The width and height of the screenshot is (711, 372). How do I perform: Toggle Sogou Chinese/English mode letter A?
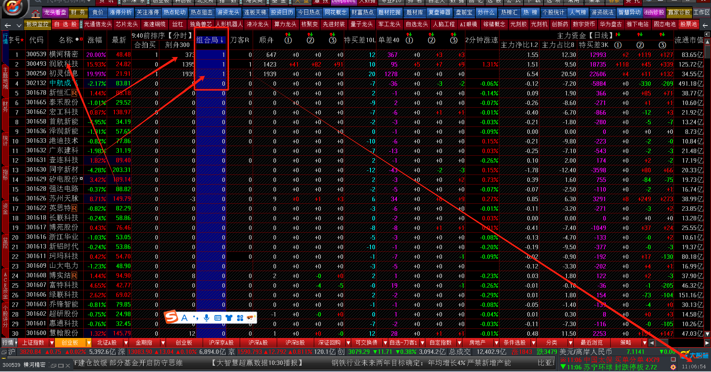click(184, 318)
